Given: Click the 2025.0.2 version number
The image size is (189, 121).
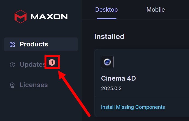Looking at the screenshot, I should tap(111, 88).
